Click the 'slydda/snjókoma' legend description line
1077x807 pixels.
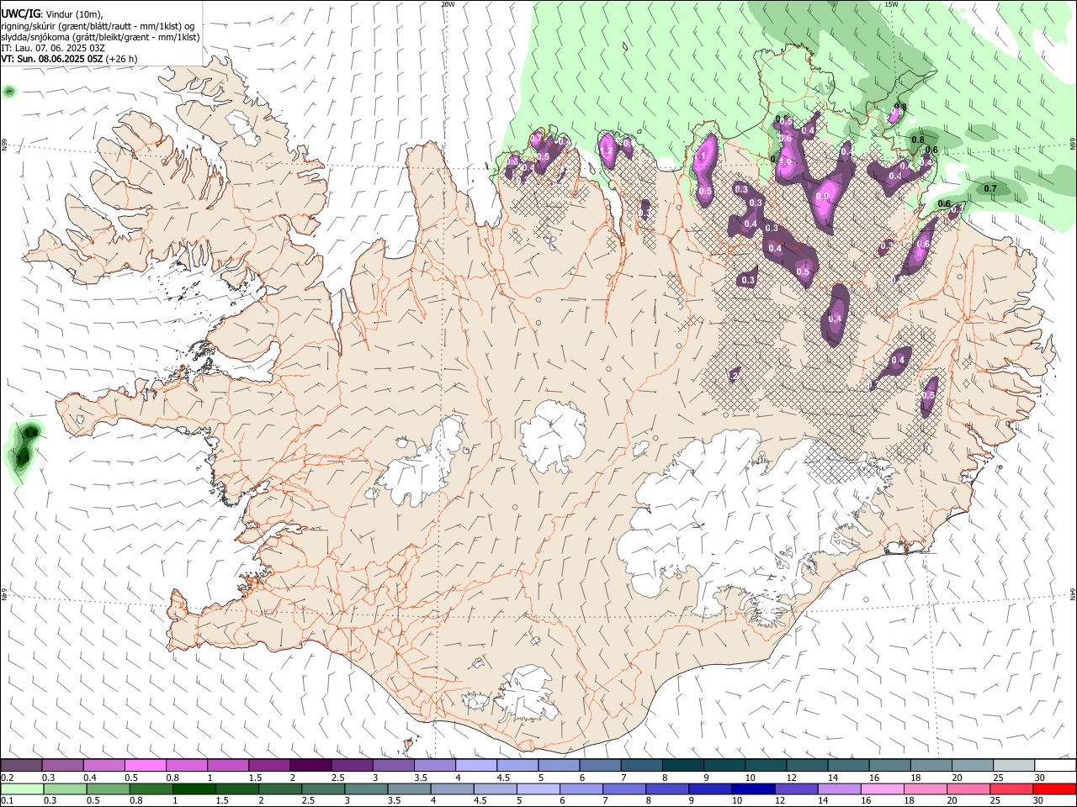pos(100,37)
